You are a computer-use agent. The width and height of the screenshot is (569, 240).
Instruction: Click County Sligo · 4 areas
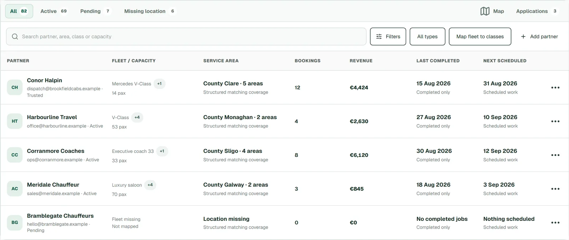[233, 151]
